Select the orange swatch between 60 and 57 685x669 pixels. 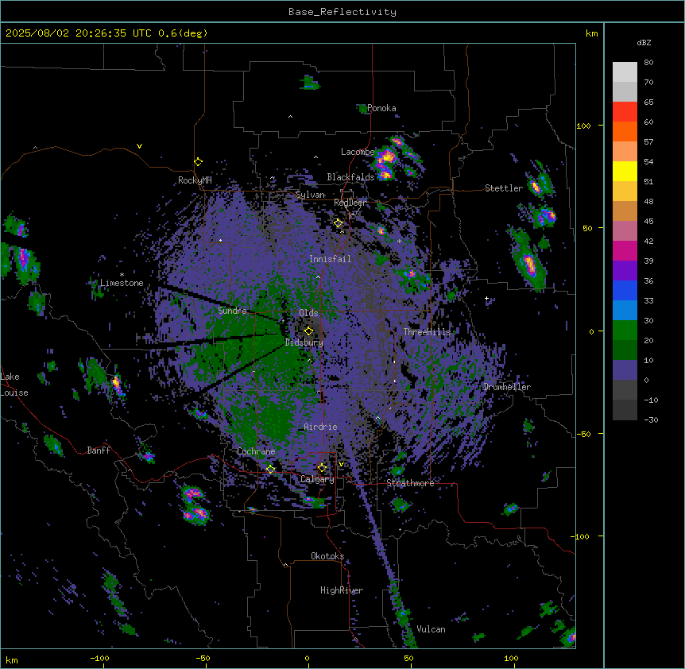pyautogui.click(x=625, y=131)
